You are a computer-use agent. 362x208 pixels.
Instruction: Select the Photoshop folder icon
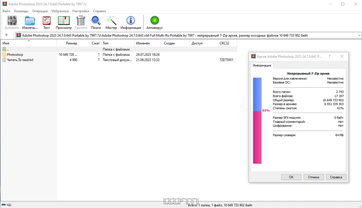(x=4, y=54)
